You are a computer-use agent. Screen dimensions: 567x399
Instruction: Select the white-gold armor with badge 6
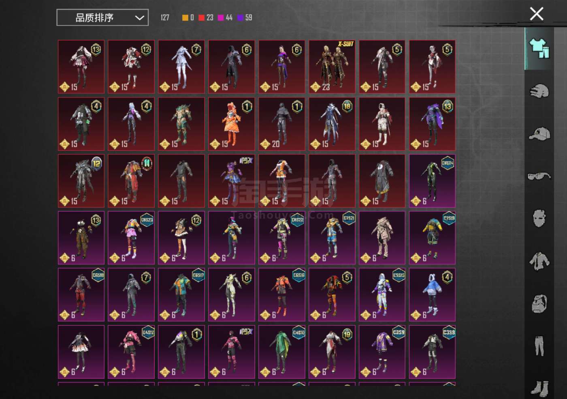232,295
